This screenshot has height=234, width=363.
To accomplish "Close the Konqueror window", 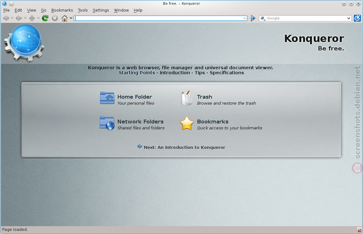I will click(358, 4).
